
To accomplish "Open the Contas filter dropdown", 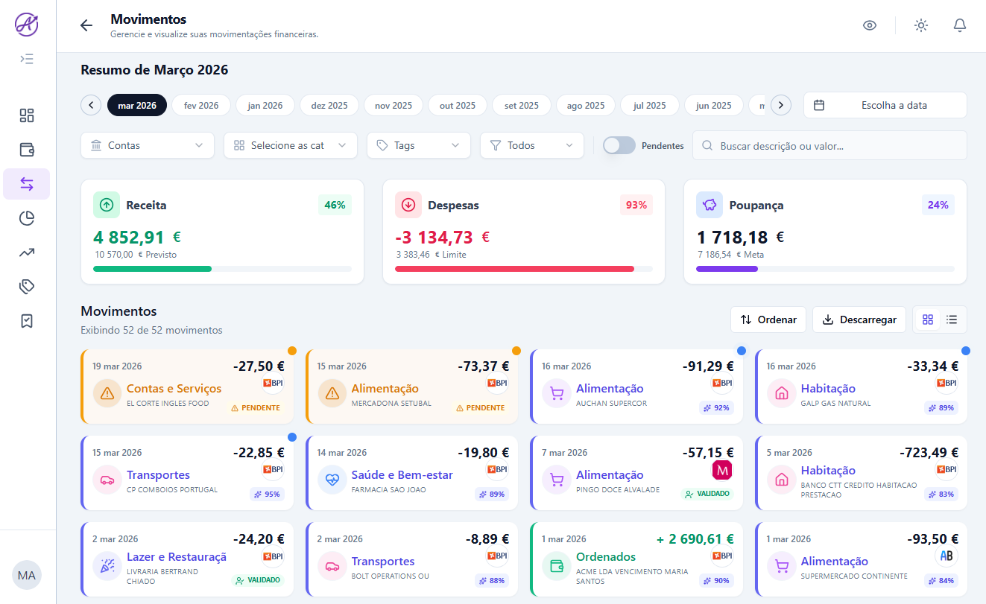I will pyautogui.click(x=147, y=145).
